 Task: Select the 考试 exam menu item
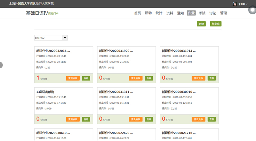[202, 13]
